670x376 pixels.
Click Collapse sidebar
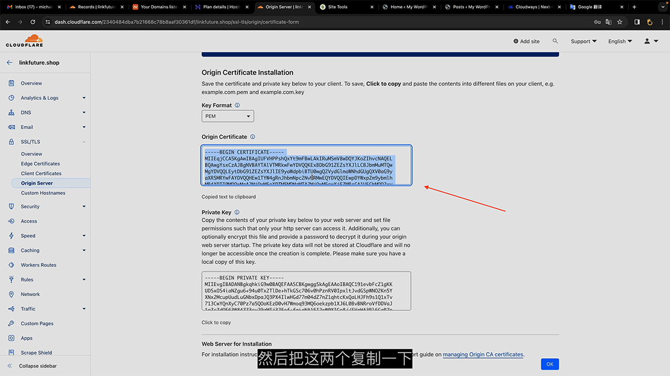point(32,366)
